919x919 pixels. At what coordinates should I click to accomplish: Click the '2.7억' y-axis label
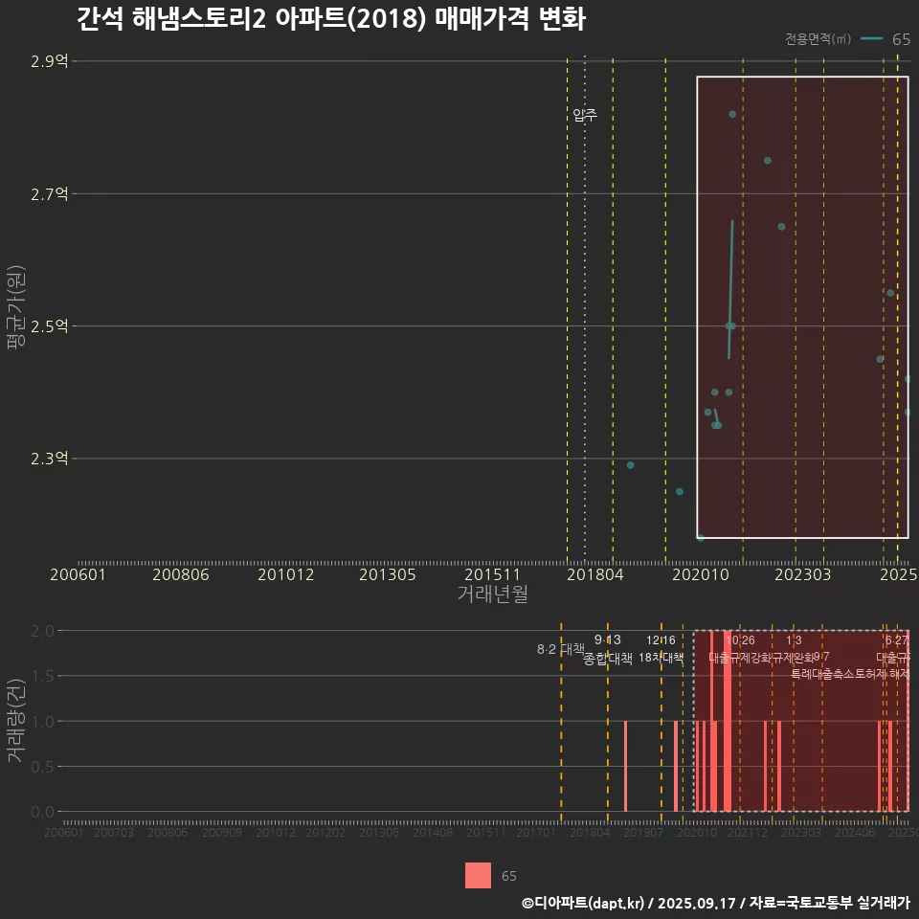[x=49, y=194]
